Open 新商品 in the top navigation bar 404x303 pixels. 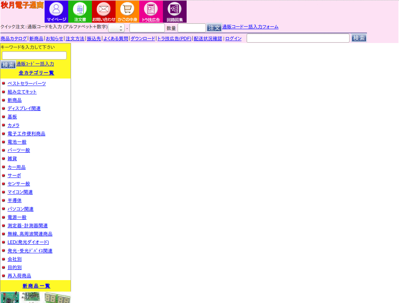tap(36, 39)
